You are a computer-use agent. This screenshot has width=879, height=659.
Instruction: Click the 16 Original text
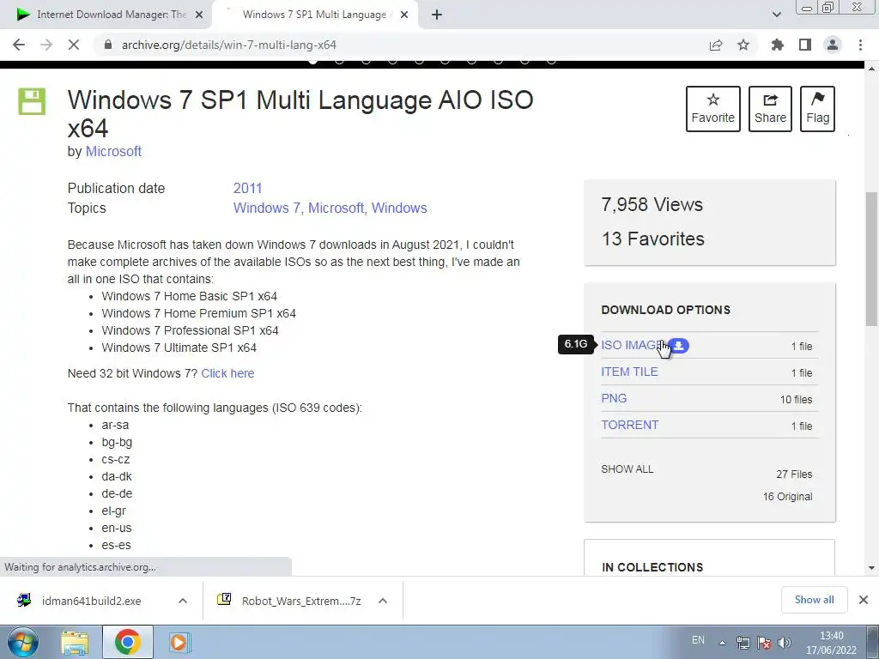787,497
